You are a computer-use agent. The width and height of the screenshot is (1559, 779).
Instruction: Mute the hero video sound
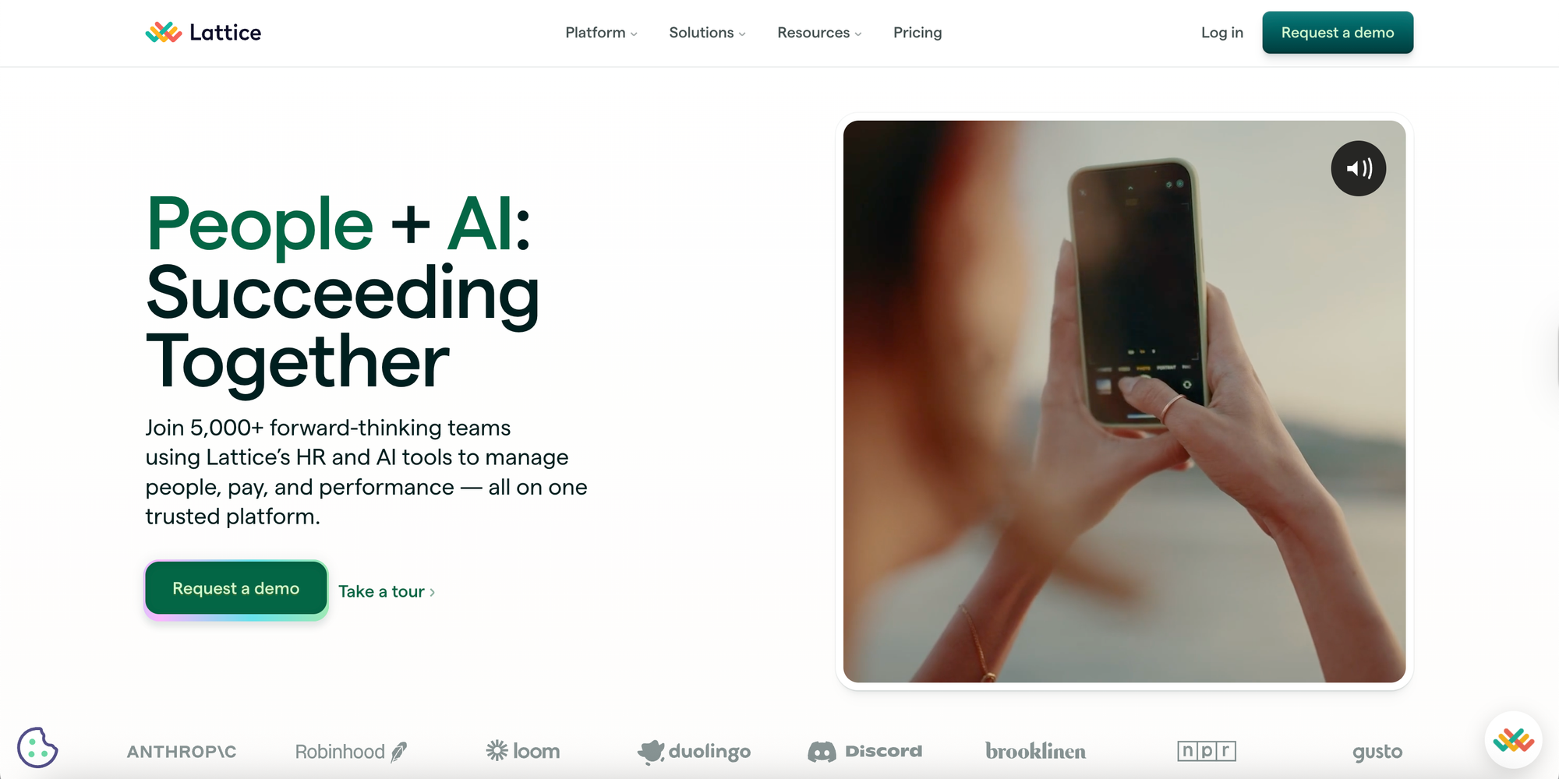coord(1358,168)
